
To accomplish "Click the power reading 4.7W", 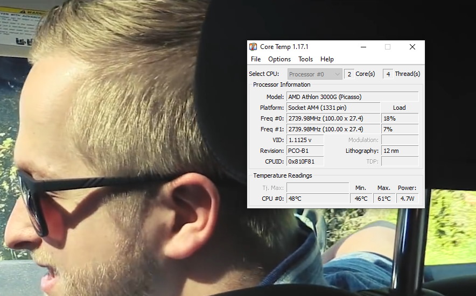I will [x=408, y=199].
